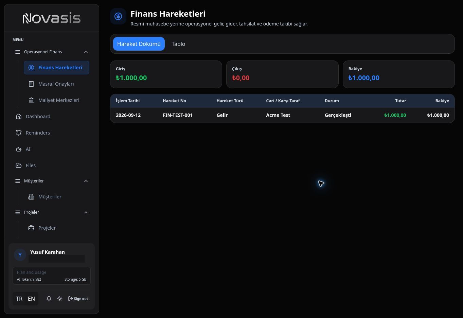Click the Finans Hareketleri dollar icon in sidebar
This screenshot has width=463, height=318.
coord(31,68)
